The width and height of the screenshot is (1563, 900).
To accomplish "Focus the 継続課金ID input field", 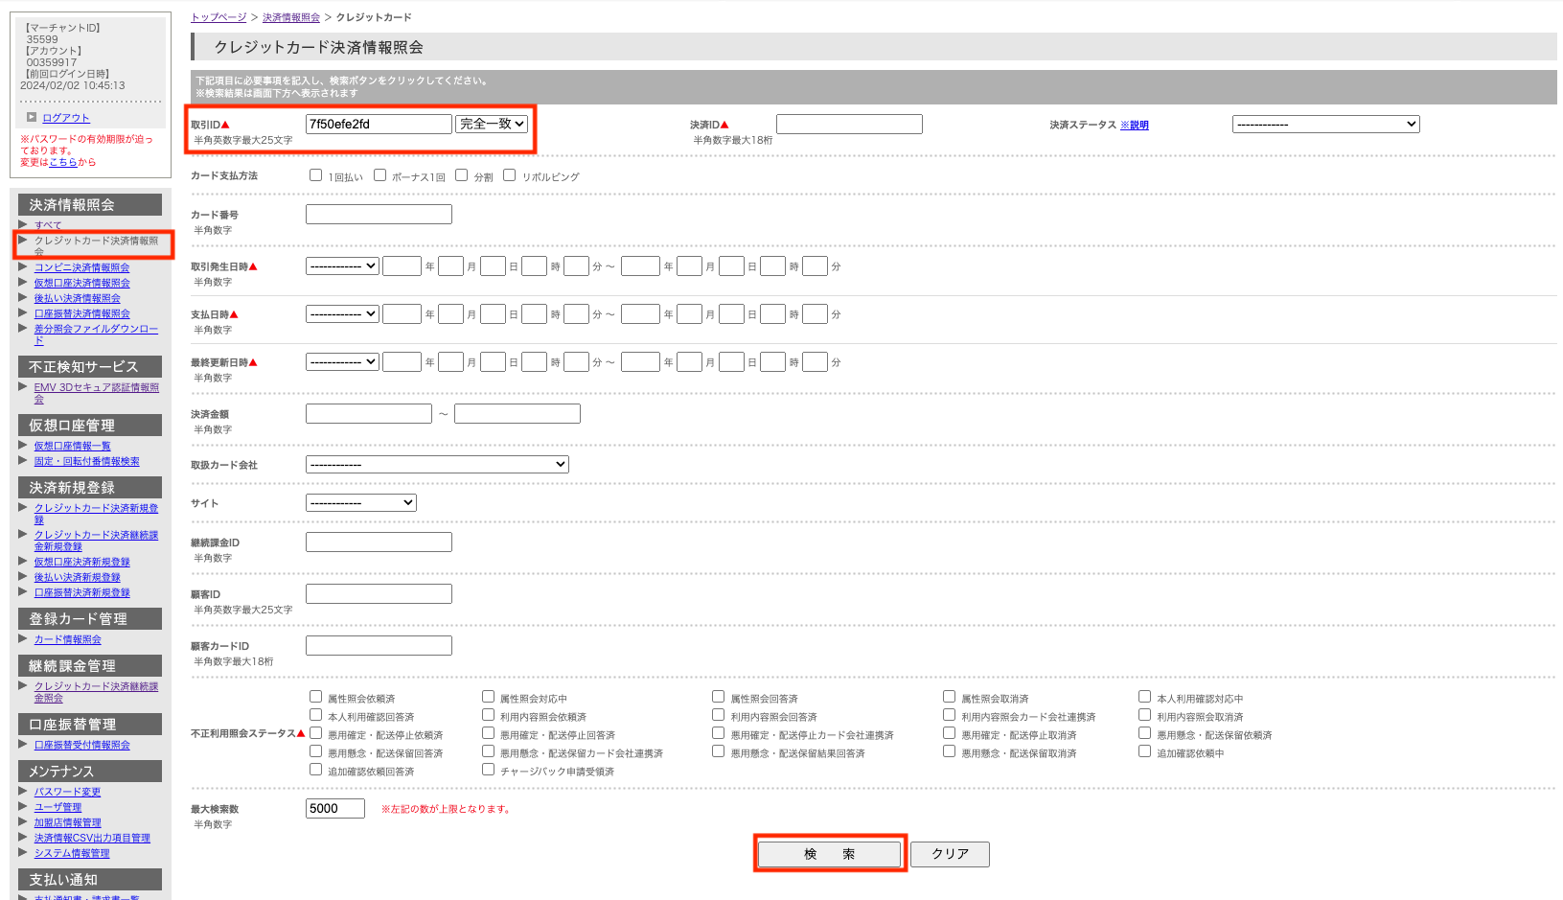I will click(x=379, y=542).
